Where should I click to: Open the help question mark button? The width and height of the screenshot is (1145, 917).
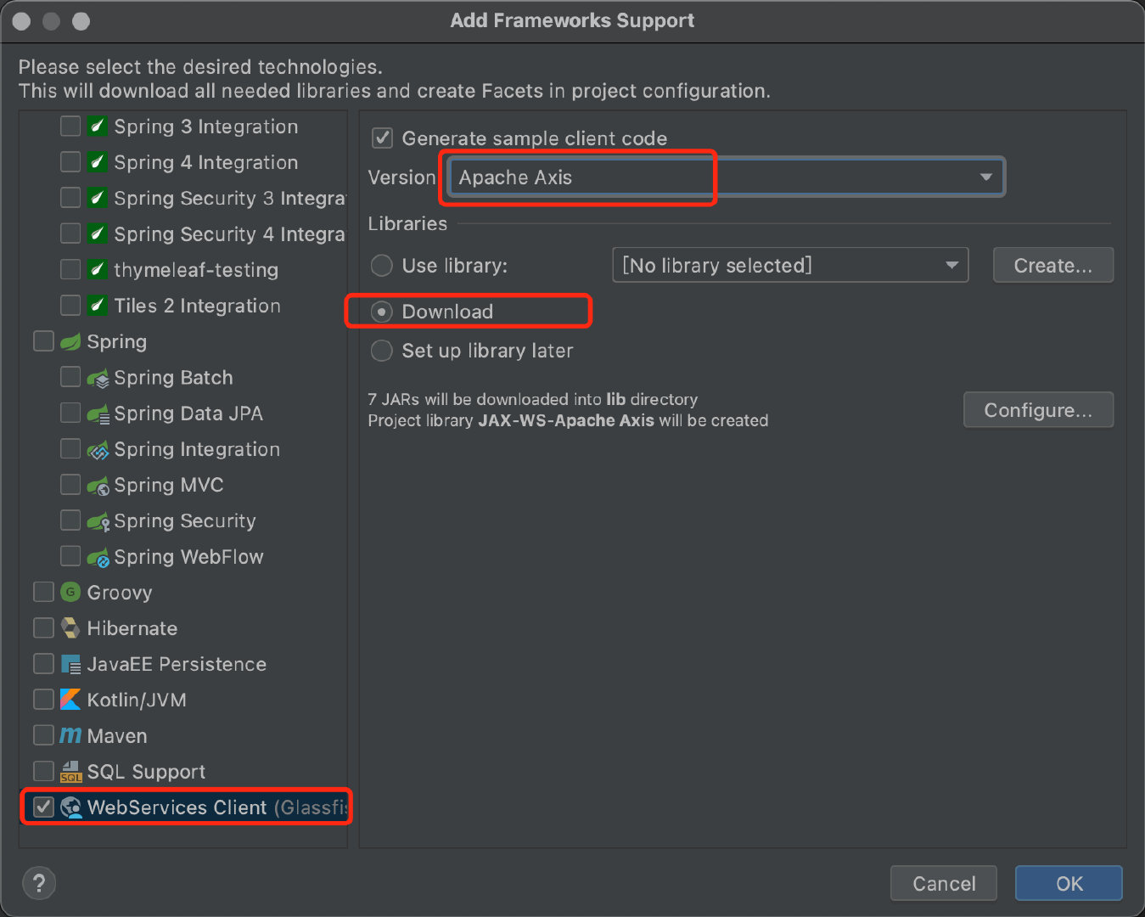click(39, 883)
